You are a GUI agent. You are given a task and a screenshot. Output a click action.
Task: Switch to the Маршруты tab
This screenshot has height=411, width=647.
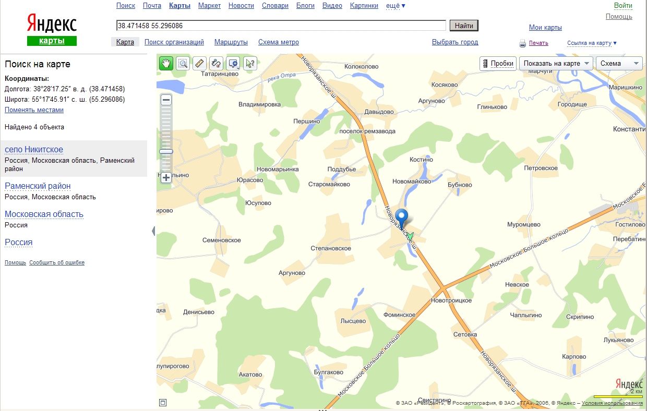[x=231, y=42]
